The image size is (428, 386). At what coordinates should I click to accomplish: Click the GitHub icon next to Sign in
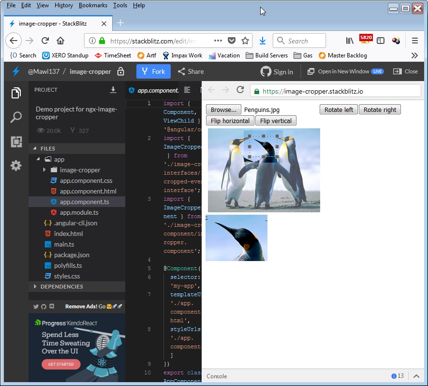coord(265,71)
